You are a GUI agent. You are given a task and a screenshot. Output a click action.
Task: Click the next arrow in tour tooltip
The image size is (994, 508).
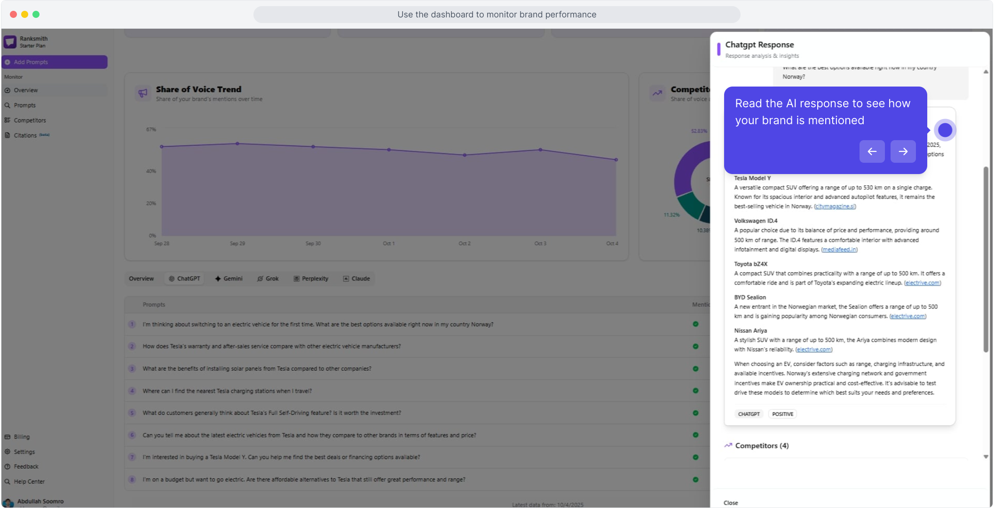[x=903, y=151]
